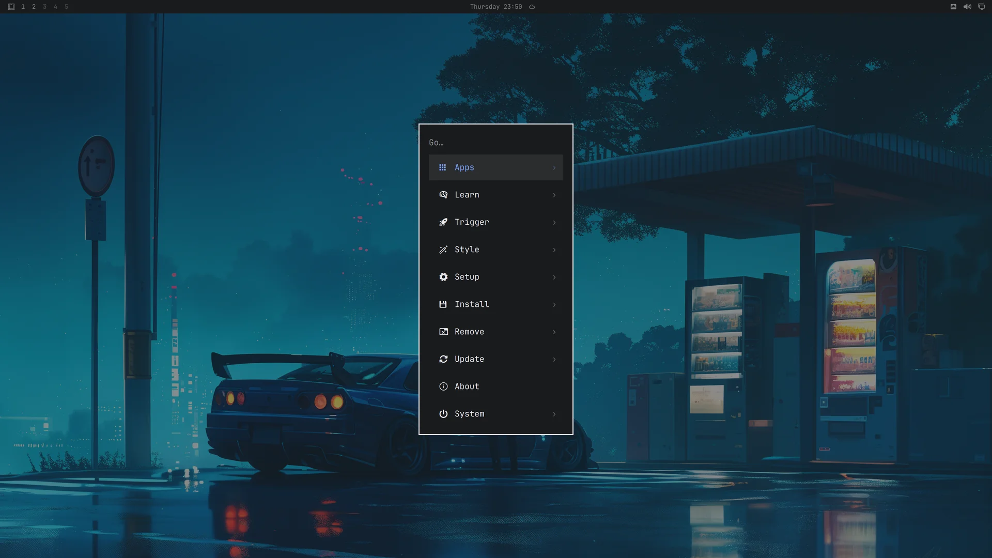Expand the Apps submenu chevron
Image resolution: width=992 pixels, height=558 pixels.
pyautogui.click(x=554, y=167)
